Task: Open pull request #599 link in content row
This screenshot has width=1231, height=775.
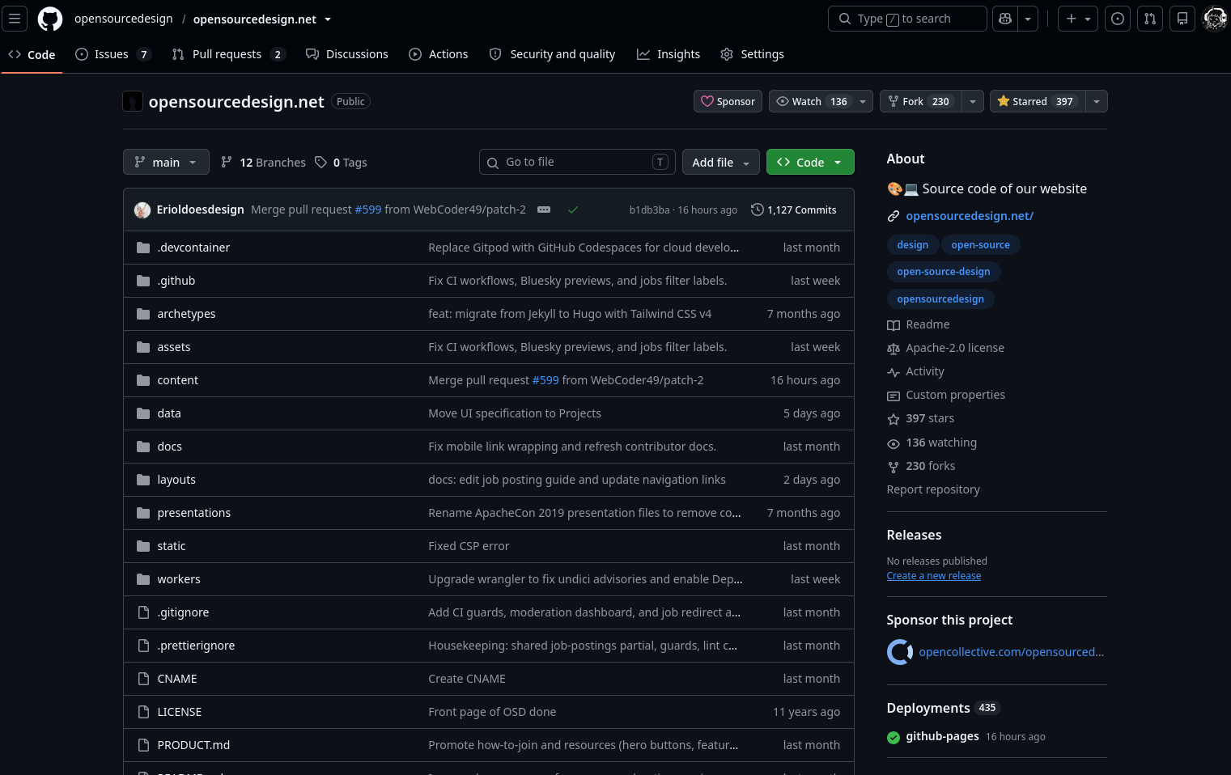Action: coord(545,380)
